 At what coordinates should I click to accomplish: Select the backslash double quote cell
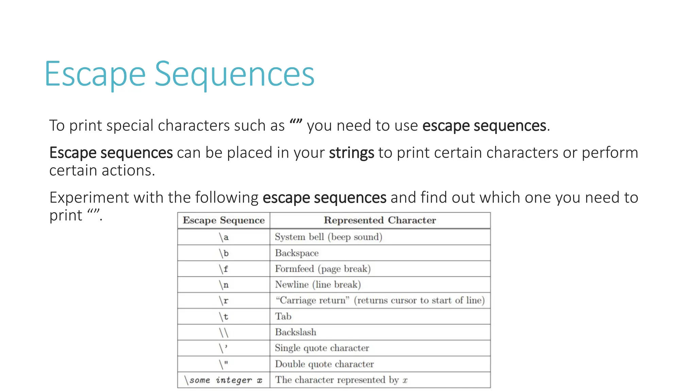click(224, 364)
